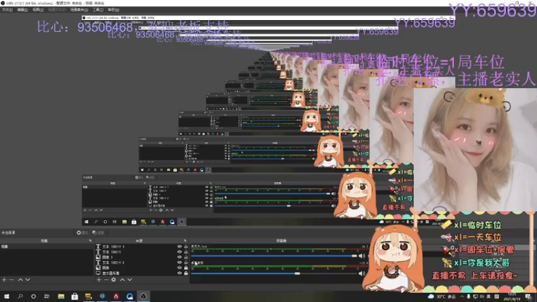Screen dimensions: 537x302
Task: Open the Windows Start menu
Action: point(7,296)
